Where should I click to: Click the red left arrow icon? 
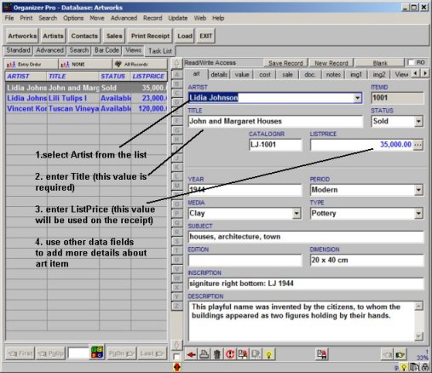click(x=191, y=354)
